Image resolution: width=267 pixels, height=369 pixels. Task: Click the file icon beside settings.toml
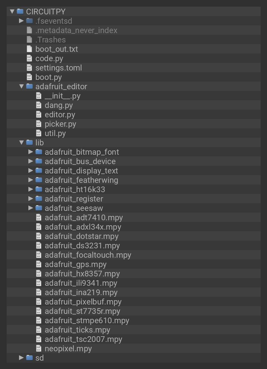point(29,68)
